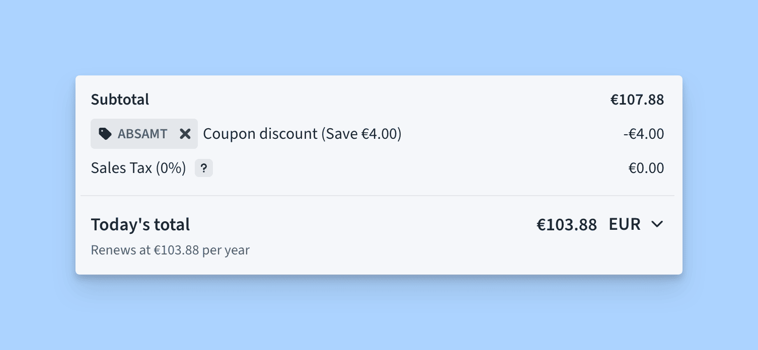
Task: Click the Sales Tax (0%) label
Action: pos(138,168)
